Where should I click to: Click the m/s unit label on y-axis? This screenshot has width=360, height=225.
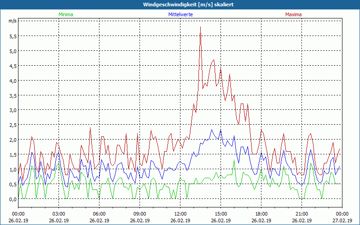13,21
